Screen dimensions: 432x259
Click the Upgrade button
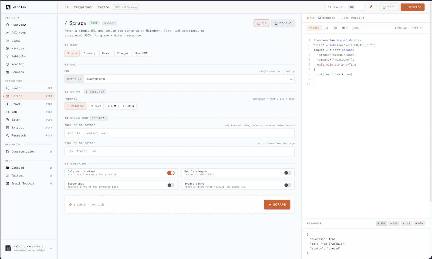[413, 7]
